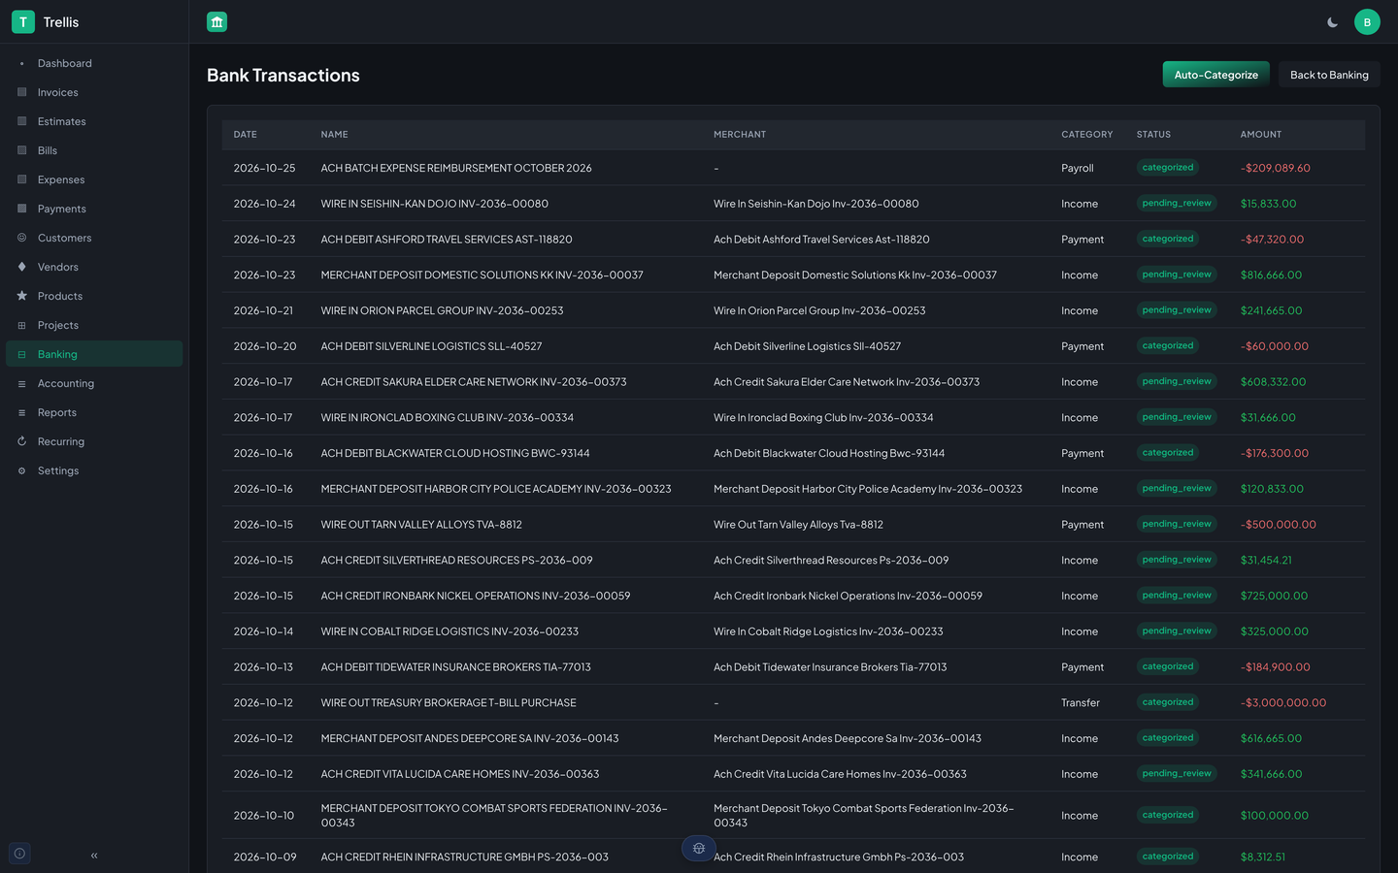Open Dashboard from the sidebar

94,63
